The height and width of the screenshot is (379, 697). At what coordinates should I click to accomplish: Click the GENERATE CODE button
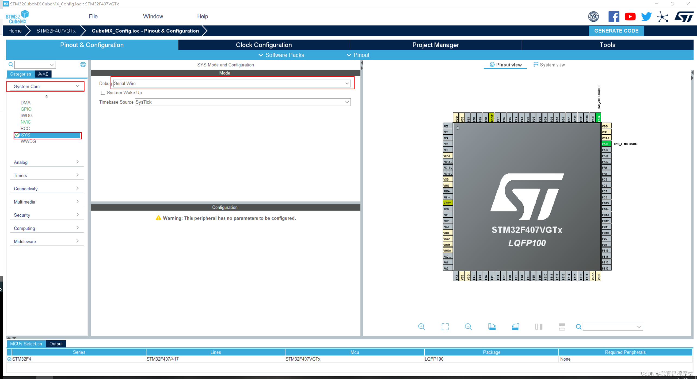[x=616, y=31]
